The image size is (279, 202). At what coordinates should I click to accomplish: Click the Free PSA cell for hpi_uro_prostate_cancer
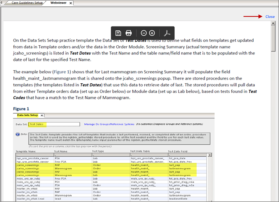tap(60, 162)
